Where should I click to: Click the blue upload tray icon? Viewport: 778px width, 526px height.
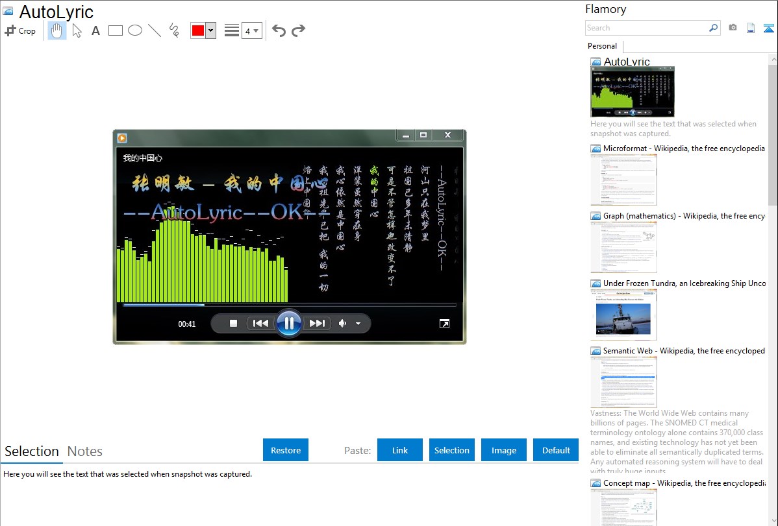click(x=768, y=28)
